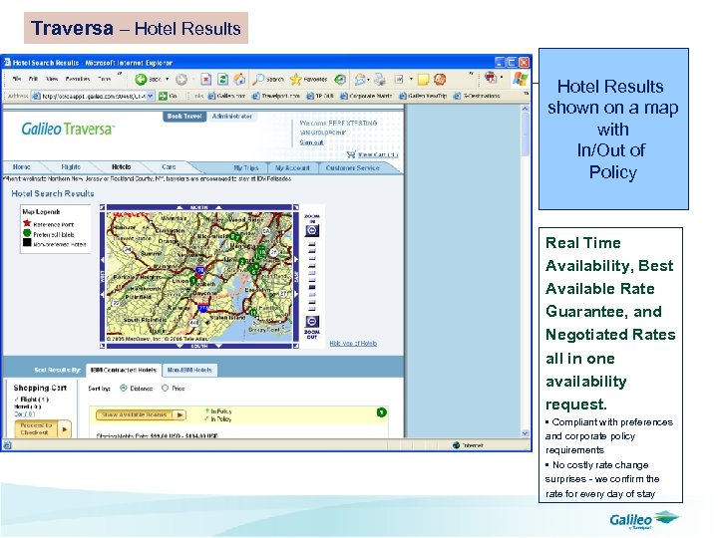Click the green Go arrow icon
The width and height of the screenshot is (718, 538).
coord(163,96)
